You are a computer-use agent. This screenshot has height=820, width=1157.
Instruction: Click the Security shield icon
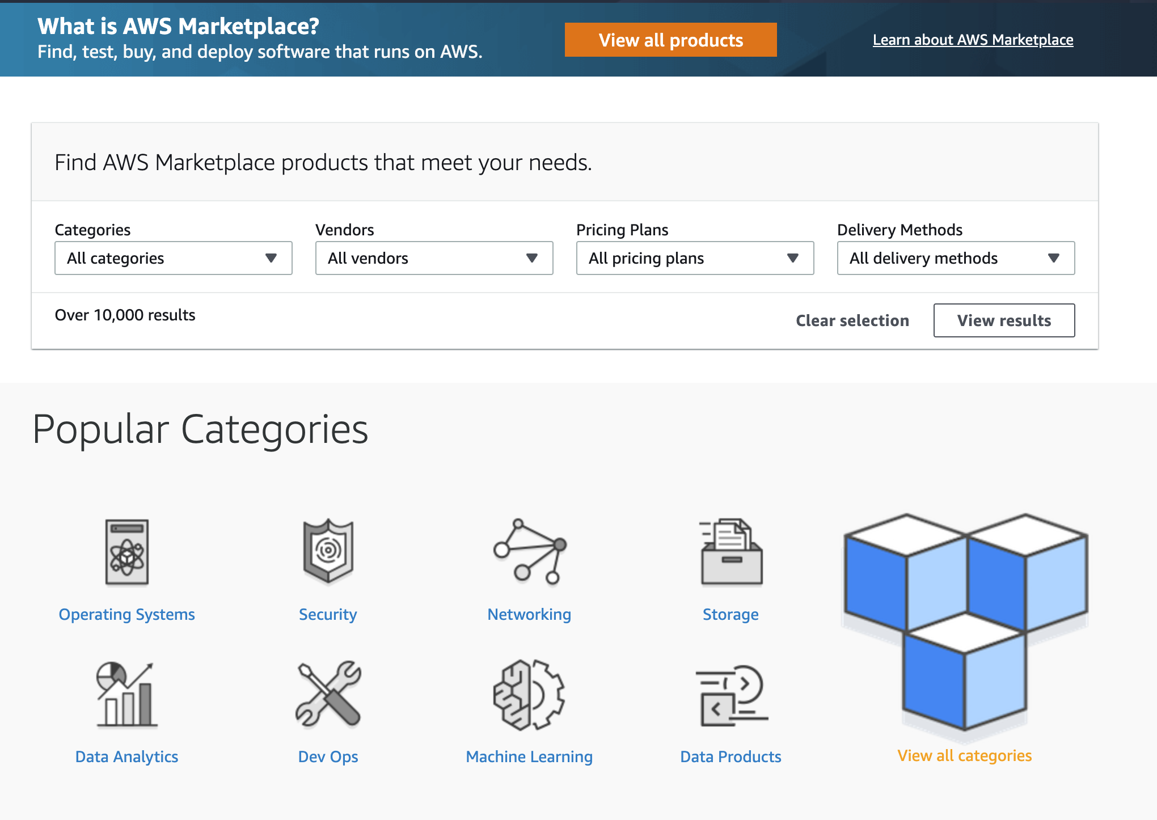pyautogui.click(x=328, y=551)
